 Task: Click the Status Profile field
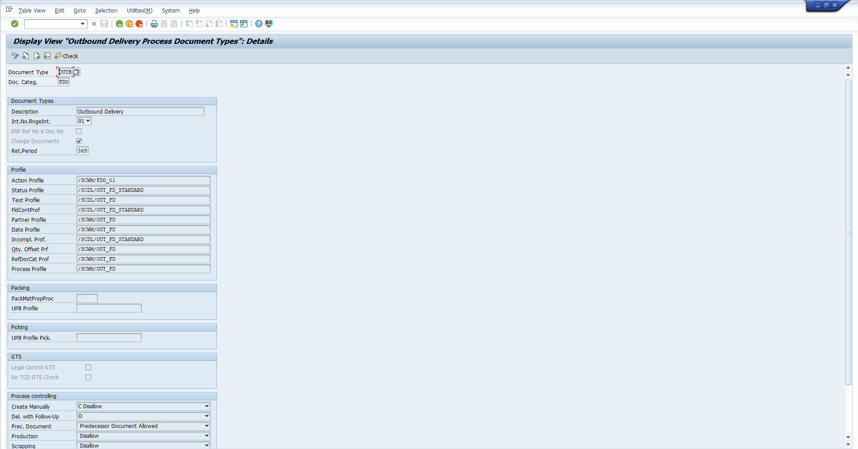[x=144, y=190]
